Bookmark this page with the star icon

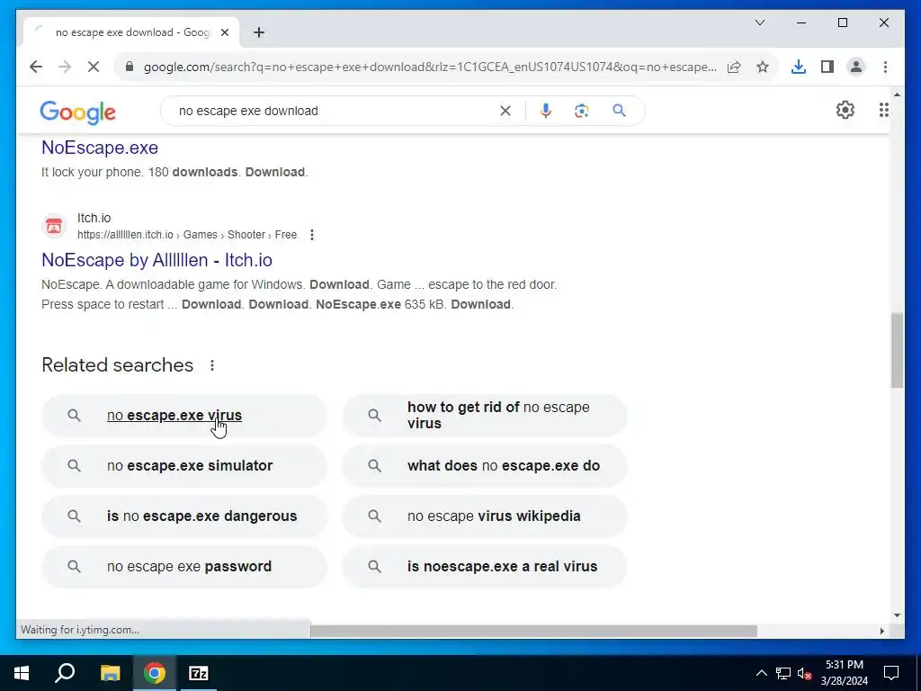click(763, 67)
